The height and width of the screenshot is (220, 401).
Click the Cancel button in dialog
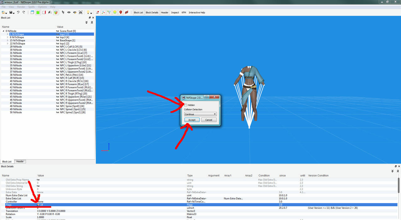[209, 120]
